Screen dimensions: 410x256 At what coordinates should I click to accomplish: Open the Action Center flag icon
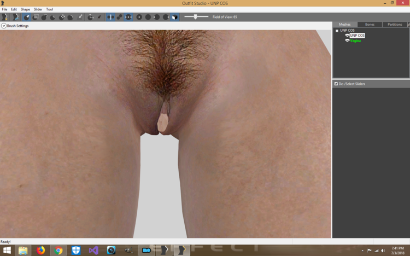pyautogui.click(x=369, y=251)
